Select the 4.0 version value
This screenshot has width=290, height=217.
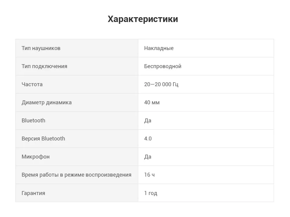point(148,139)
